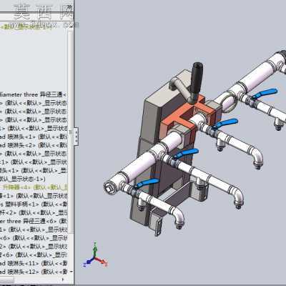286x286 pixels.
Task: Select the 管<6> component in tree
Action: (34, 255)
